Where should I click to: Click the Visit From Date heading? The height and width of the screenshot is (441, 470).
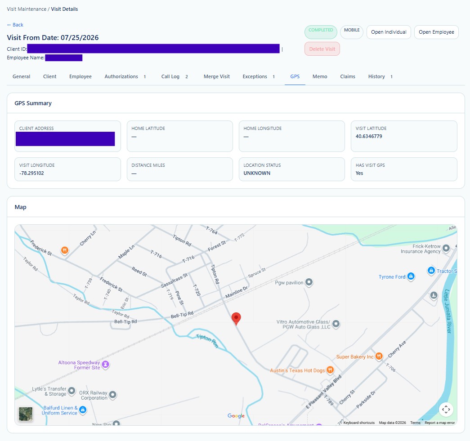[53, 37]
